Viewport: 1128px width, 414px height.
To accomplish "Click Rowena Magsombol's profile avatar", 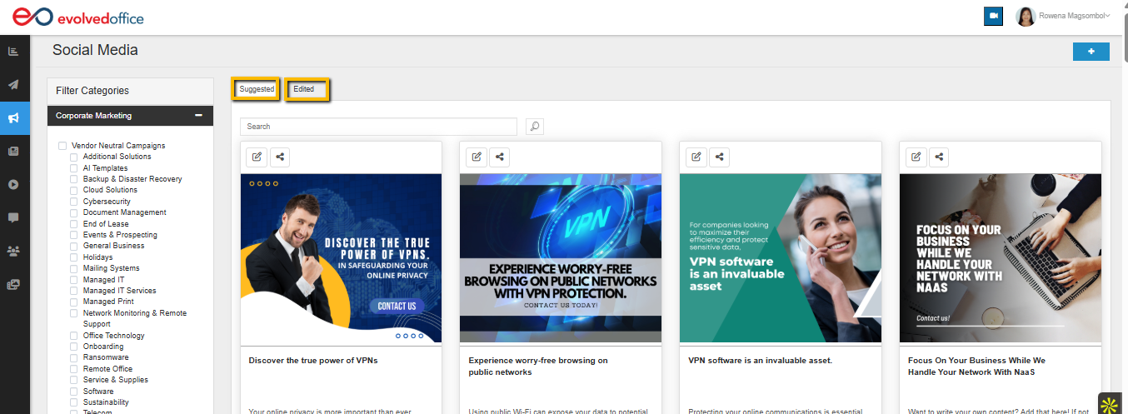I will click(1026, 16).
